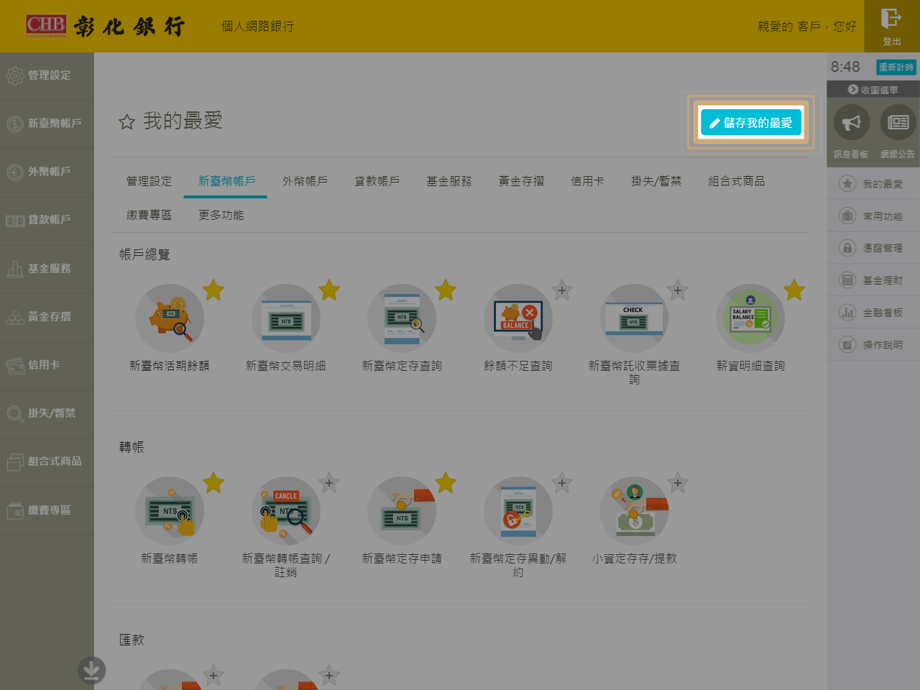Screen dimensions: 920x690
Task: Select the 餘額不足查詢 icon
Action: (x=518, y=318)
